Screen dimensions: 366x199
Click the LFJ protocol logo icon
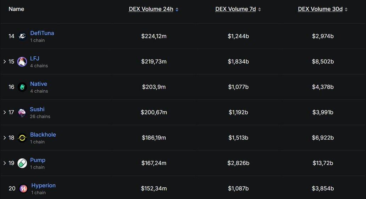coord(22,62)
